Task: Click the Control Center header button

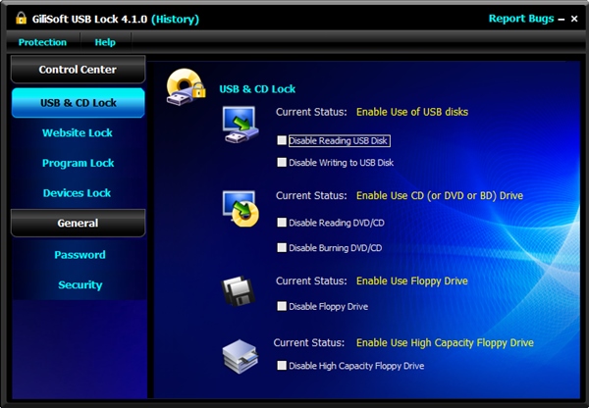Action: pyautogui.click(x=78, y=70)
